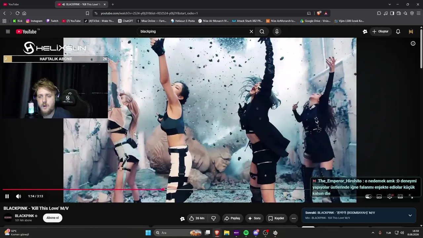The image size is (423, 238).
Task: Subscribe with the Abone ol button
Action: (x=53, y=218)
